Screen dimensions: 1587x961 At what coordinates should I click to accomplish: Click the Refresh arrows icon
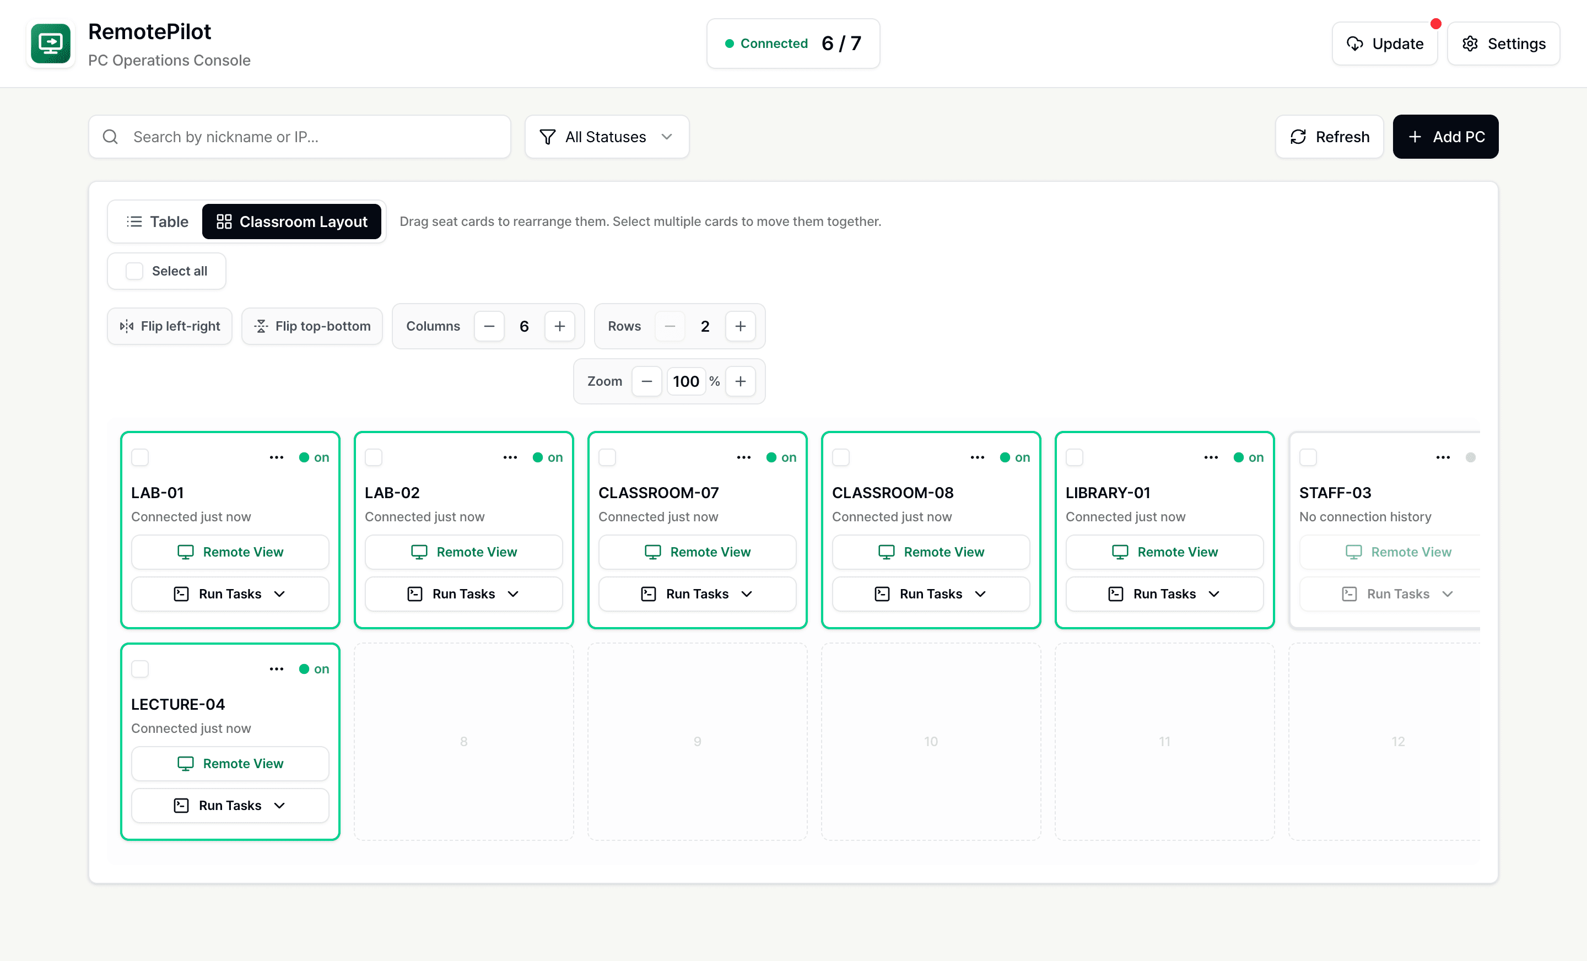click(1298, 137)
